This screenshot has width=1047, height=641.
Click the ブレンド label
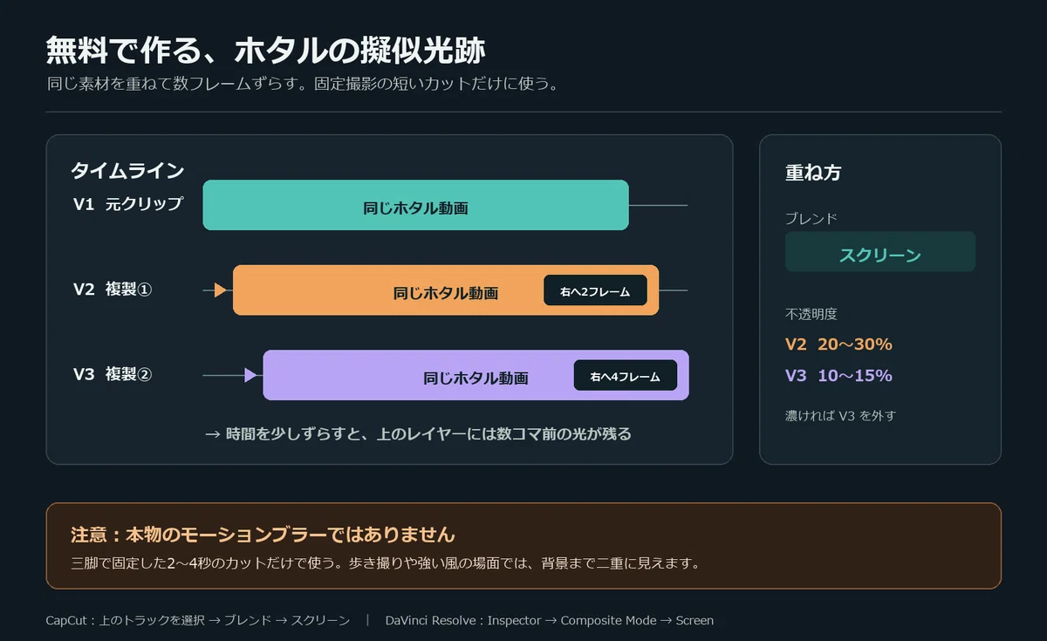coord(811,218)
